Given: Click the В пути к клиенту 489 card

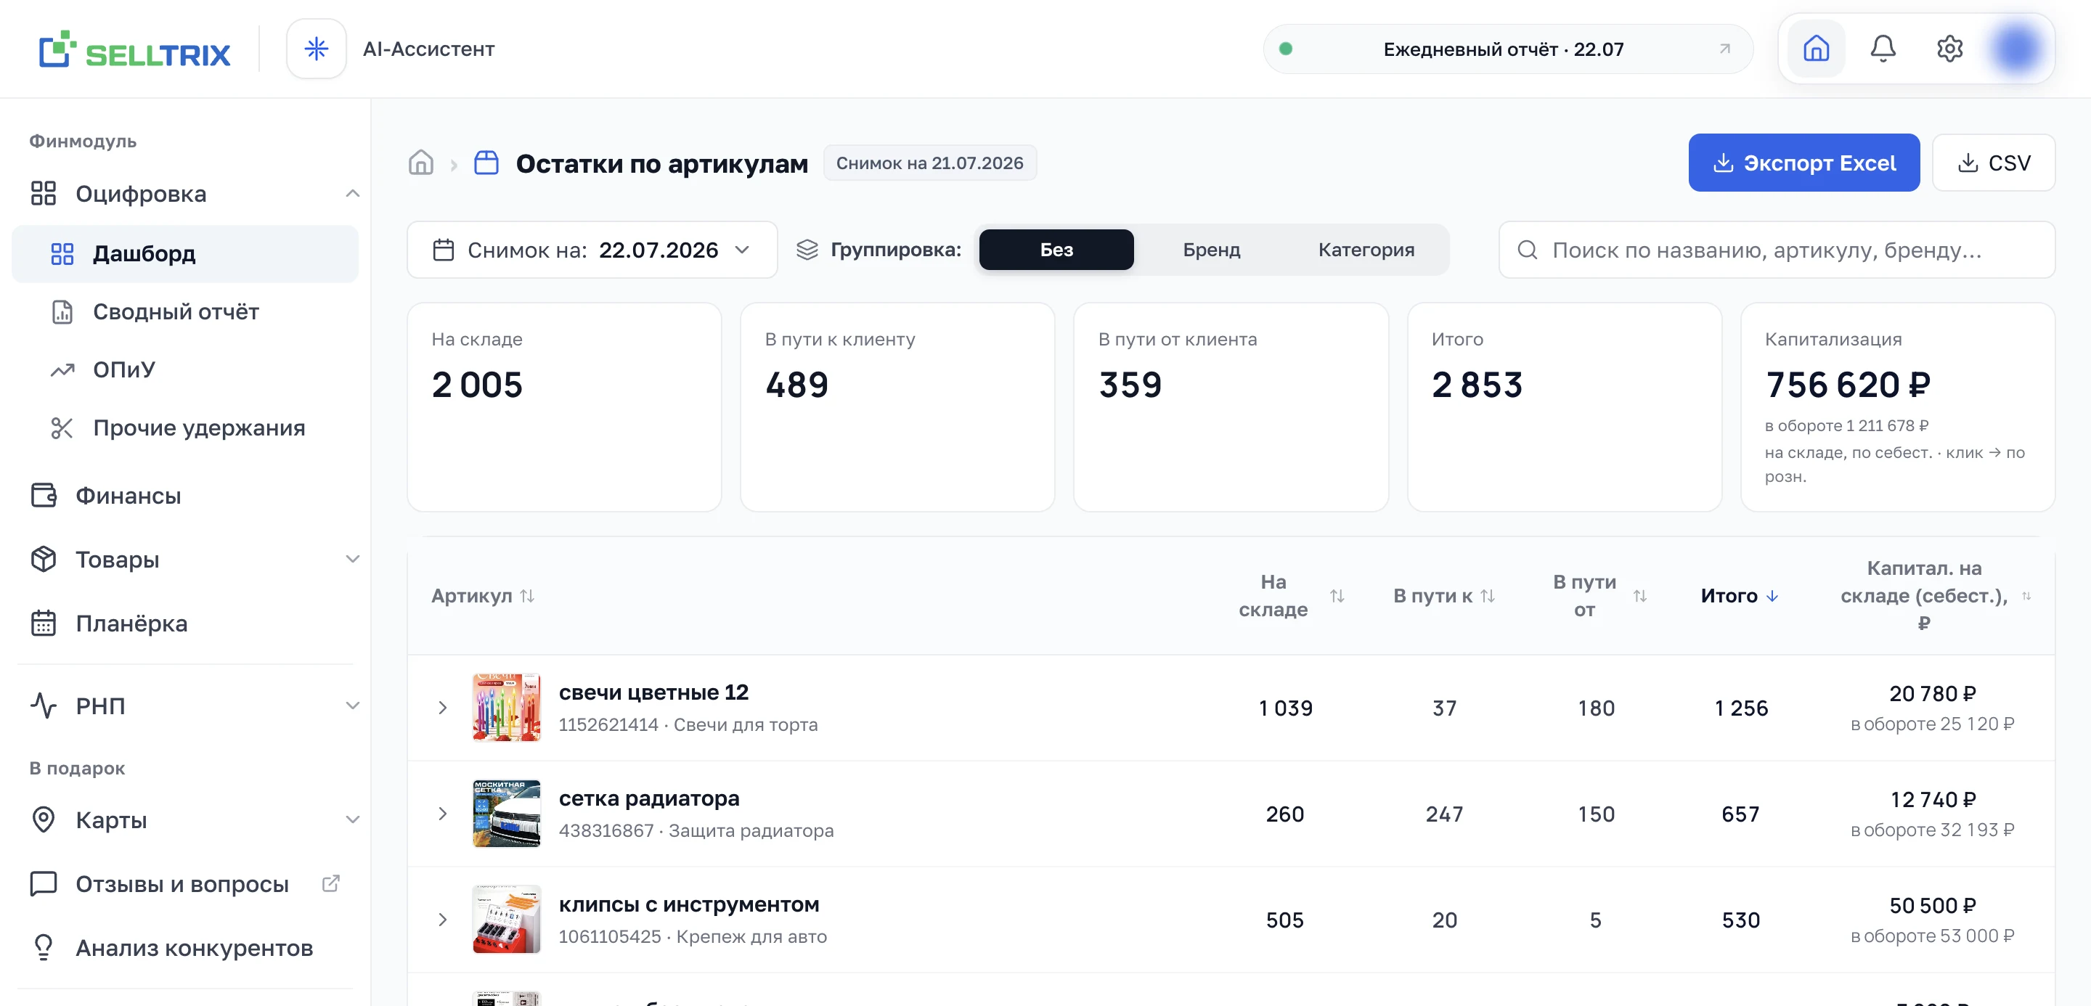Looking at the screenshot, I should click(897, 406).
